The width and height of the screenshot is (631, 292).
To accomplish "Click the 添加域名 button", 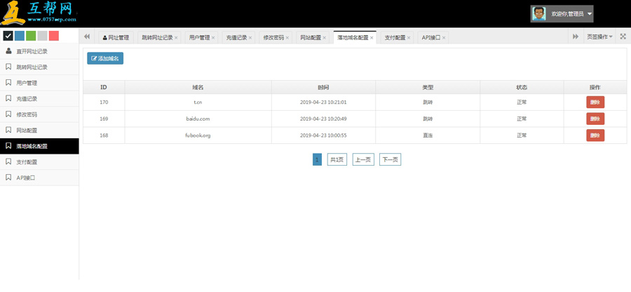I will point(105,58).
